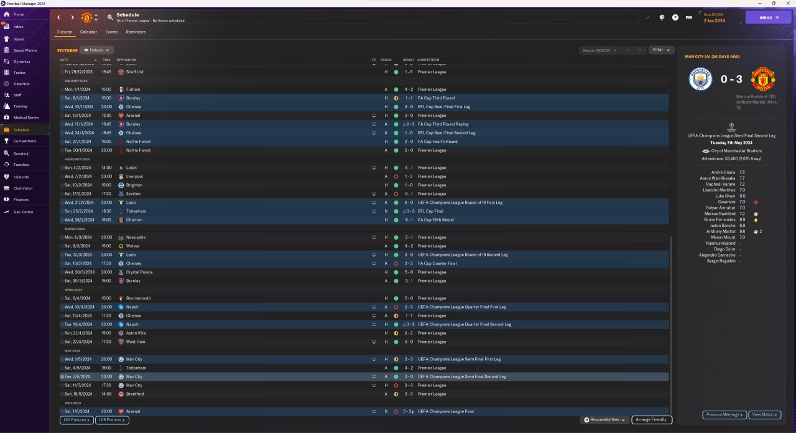Go back with the left arrow
The image size is (796, 433).
click(x=59, y=17)
